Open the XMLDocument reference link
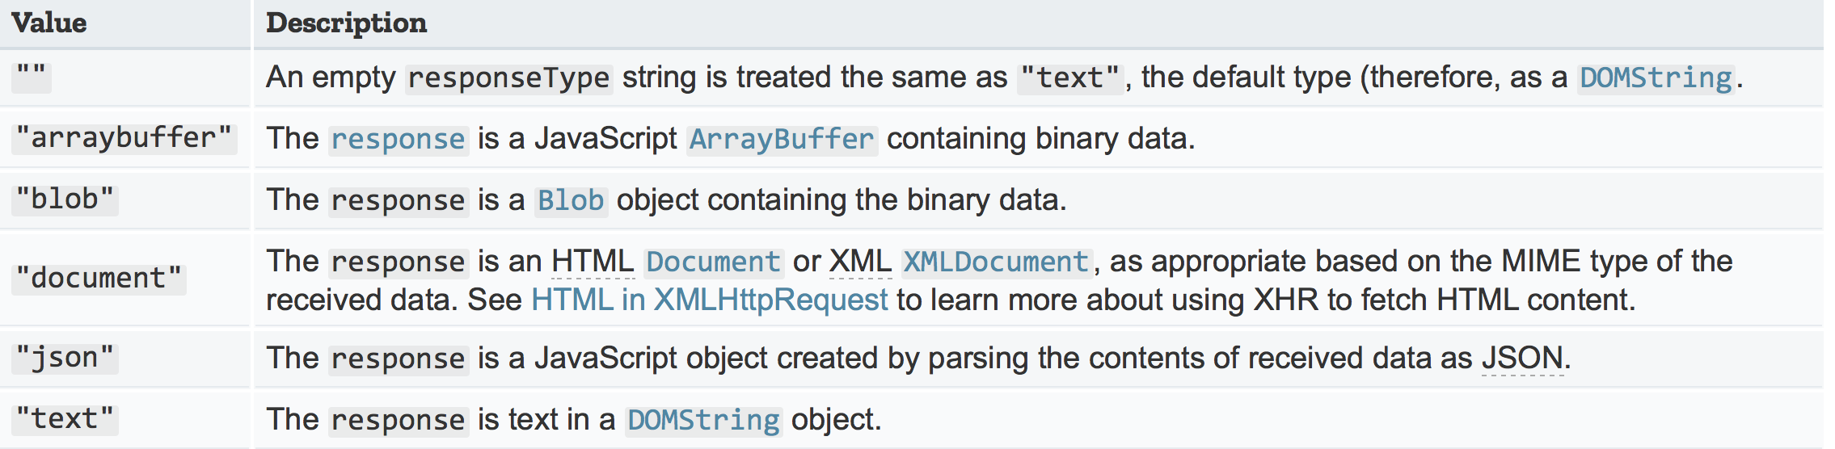 click(995, 262)
